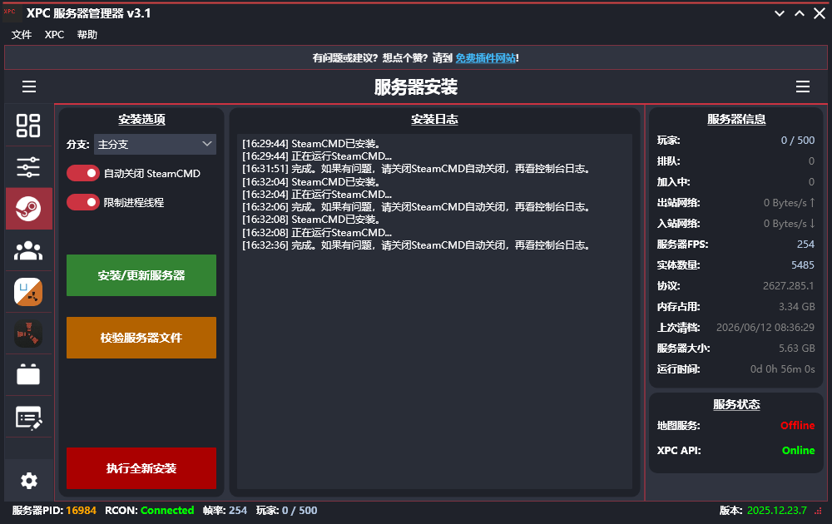Click the 安装选项 heading
832x524 pixels.
click(x=141, y=119)
